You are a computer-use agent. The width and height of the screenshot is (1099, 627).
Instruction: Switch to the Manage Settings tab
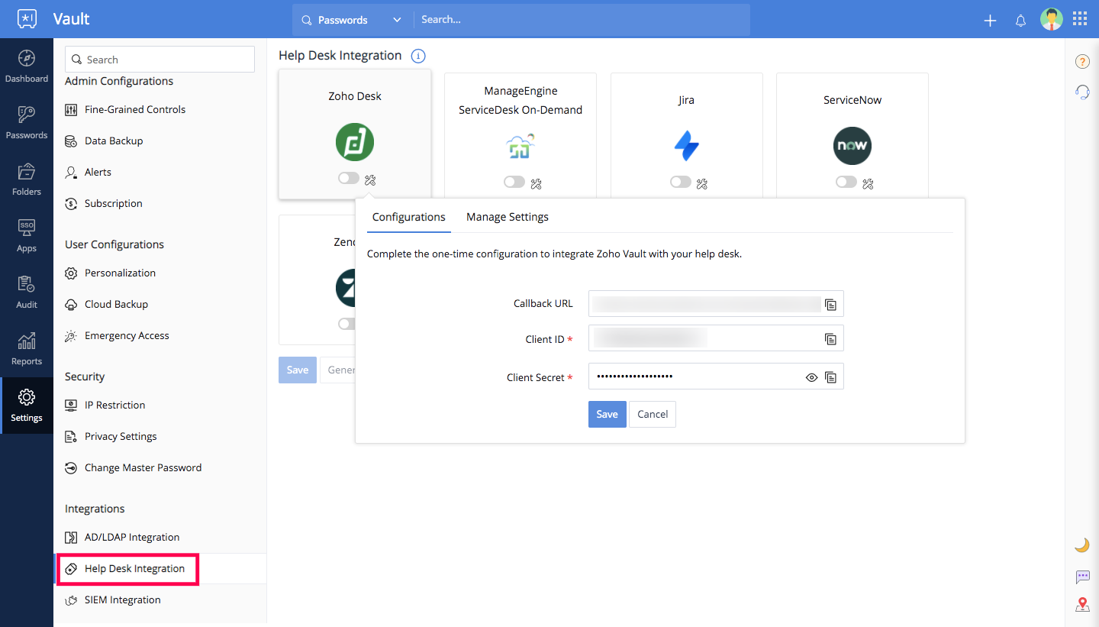(508, 217)
